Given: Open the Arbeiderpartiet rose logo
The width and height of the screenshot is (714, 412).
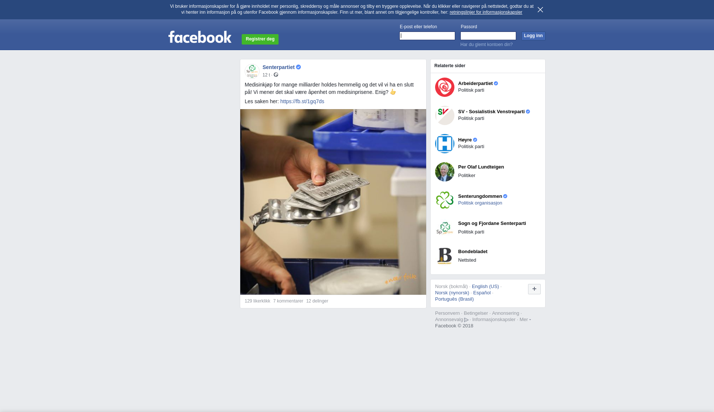Looking at the screenshot, I should 445,87.
